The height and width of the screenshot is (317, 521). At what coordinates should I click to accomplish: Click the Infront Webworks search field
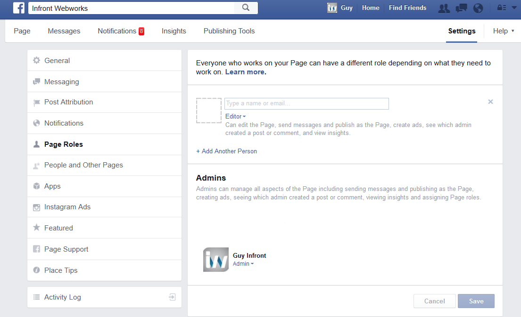pos(131,8)
